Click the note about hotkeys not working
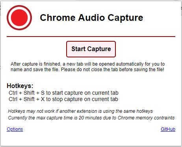This screenshot has width=182, height=147. [x=80, y=111]
